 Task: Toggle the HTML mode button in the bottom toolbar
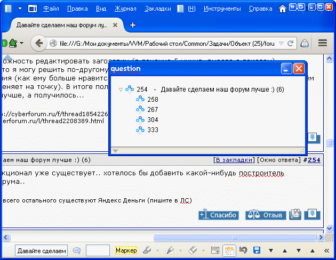pos(229,250)
